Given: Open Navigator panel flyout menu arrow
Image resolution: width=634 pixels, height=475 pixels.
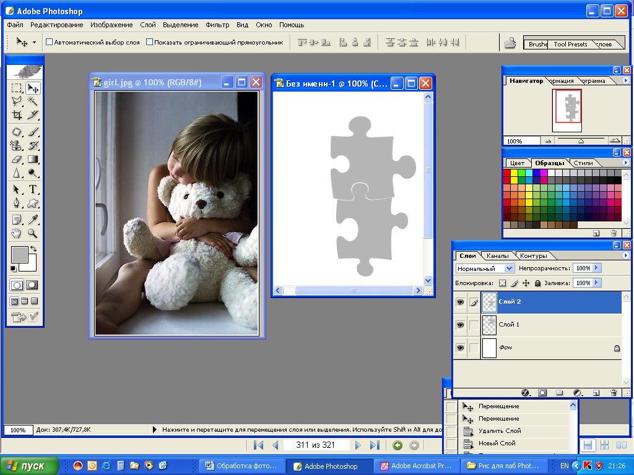Looking at the screenshot, I should 625,80.
